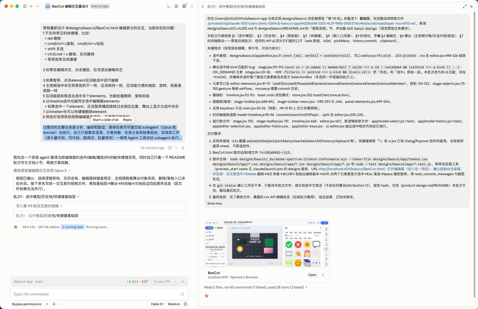The width and height of the screenshot is (478, 309).
Task: Open the +1,511 −137 diff stats
Action: coord(137,281)
